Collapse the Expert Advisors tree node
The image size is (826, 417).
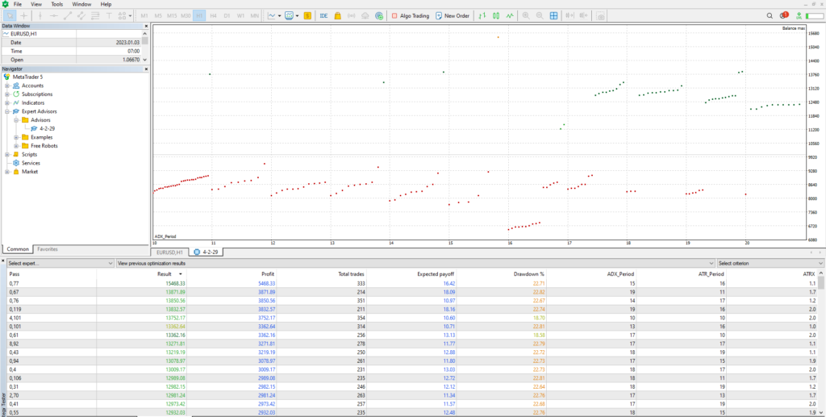(7, 111)
